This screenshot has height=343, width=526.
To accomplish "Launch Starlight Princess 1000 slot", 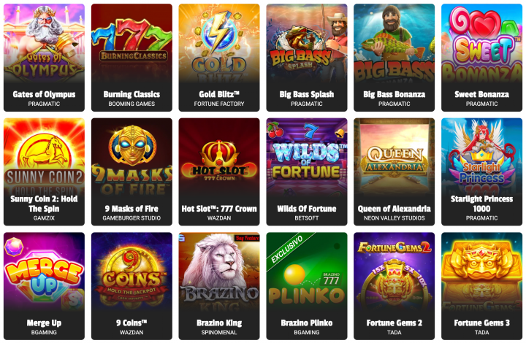I will [481, 171].
